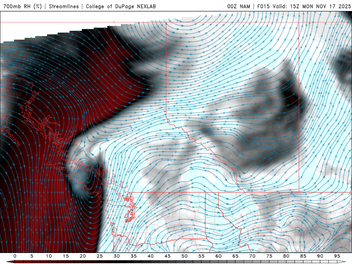Click the colorbar value 5 label
The height and width of the screenshot is (264, 352).
(32, 256)
